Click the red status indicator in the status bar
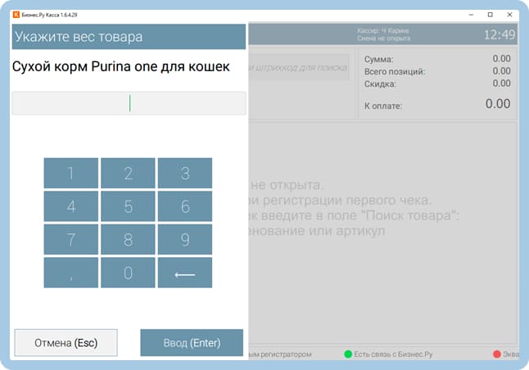This screenshot has width=529, height=370. pos(496,354)
